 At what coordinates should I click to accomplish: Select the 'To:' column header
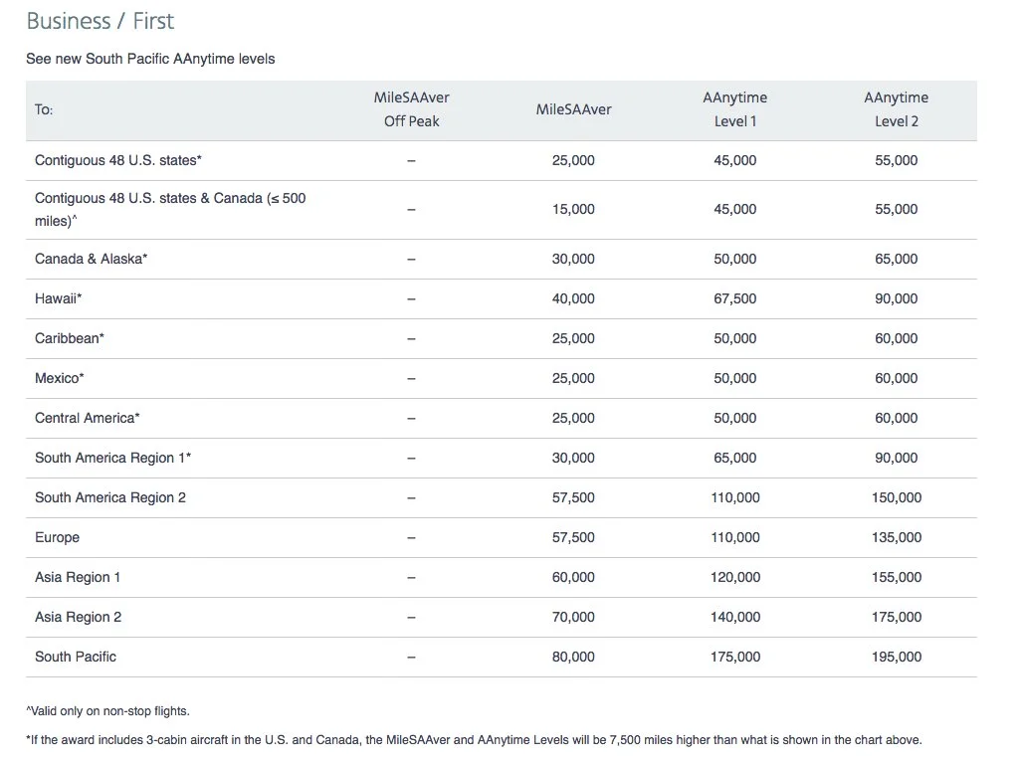44,109
